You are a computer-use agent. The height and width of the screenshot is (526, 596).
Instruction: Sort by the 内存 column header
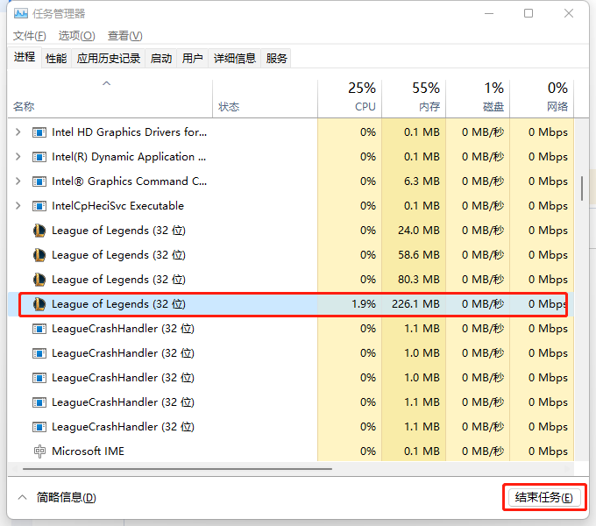click(x=414, y=97)
